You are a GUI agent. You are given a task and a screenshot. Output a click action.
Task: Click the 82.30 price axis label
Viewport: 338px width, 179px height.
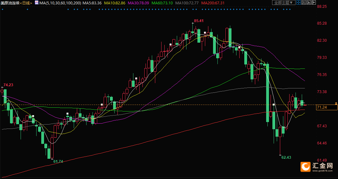coord(322,40)
